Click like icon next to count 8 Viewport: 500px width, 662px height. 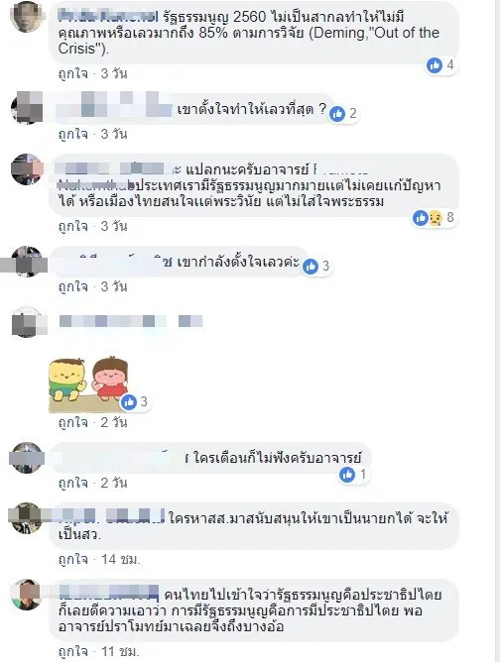tap(420, 218)
